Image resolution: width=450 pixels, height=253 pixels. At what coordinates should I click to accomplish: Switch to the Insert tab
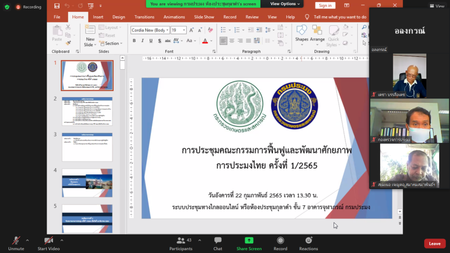click(98, 17)
